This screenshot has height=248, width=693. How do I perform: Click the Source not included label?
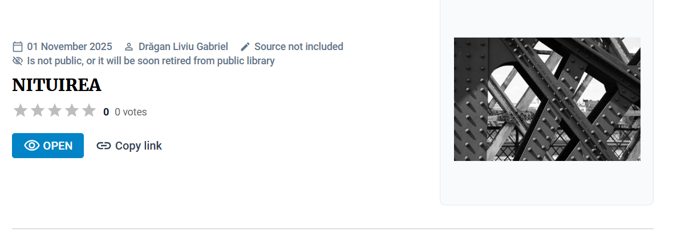coord(299,47)
